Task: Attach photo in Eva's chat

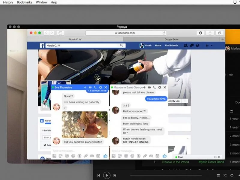Action: coord(54,156)
